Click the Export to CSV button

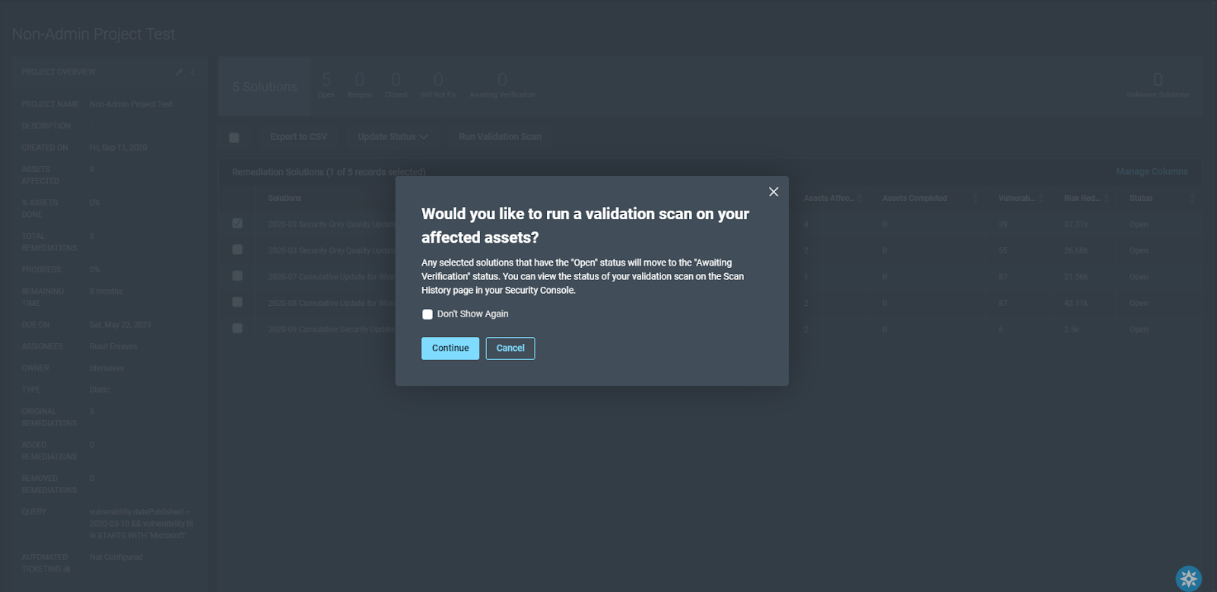tap(298, 137)
